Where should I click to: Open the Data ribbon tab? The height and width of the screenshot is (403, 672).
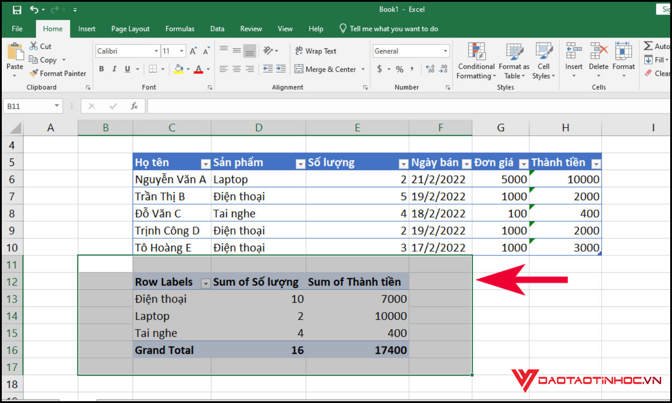pos(217,28)
